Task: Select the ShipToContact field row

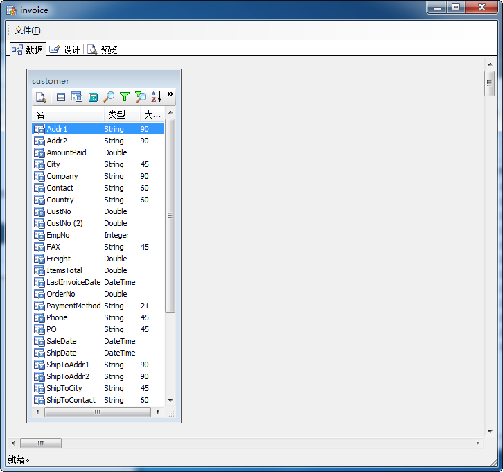Action: click(98, 400)
